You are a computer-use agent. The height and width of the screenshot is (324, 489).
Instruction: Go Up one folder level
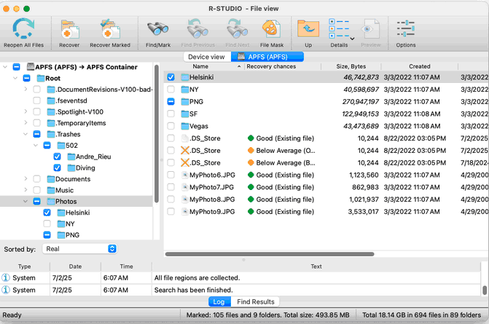pyautogui.click(x=308, y=28)
